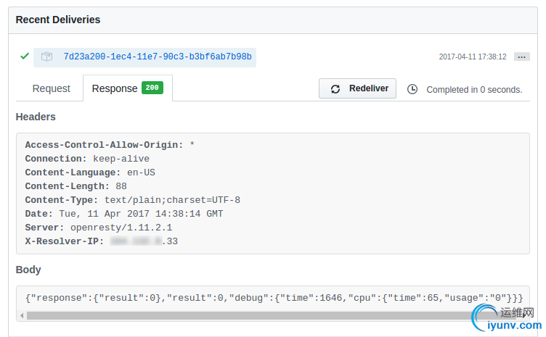Select the Response tab
The height and width of the screenshot is (337, 546).
[x=115, y=88]
